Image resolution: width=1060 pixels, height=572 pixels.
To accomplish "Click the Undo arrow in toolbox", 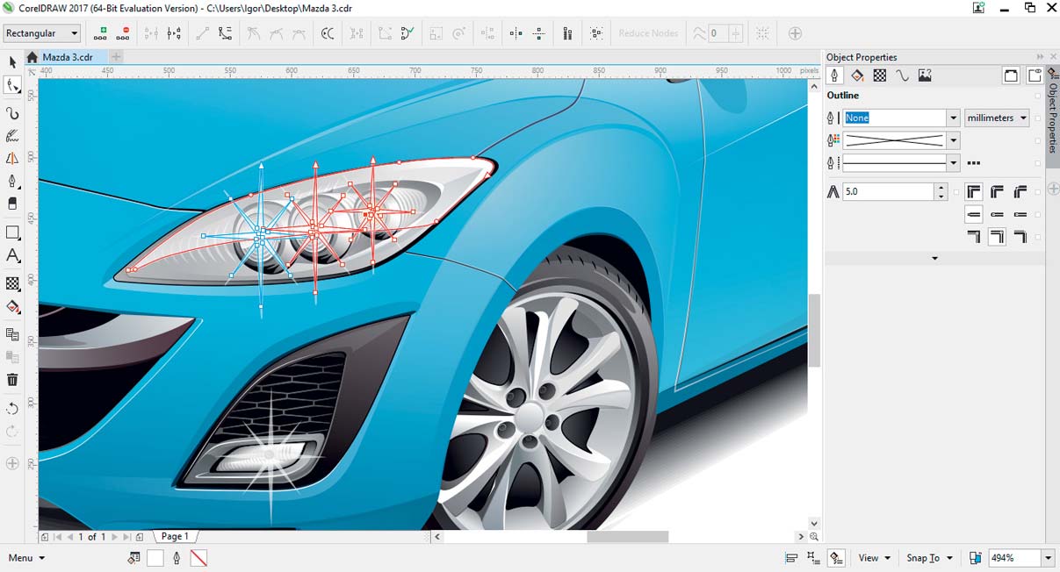I will pyautogui.click(x=12, y=409).
